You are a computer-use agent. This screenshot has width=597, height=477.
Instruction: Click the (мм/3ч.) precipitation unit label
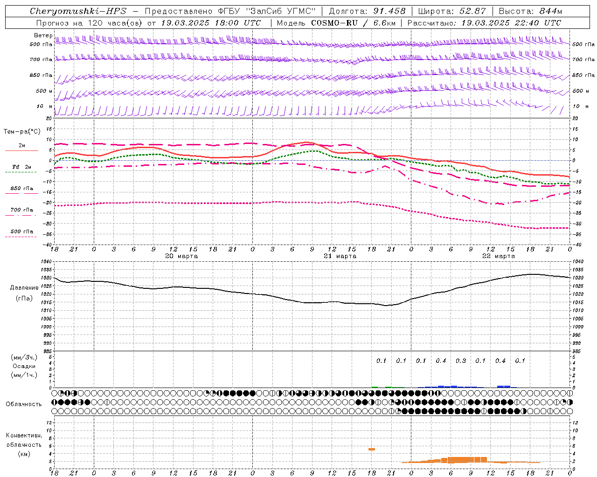pos(24,357)
